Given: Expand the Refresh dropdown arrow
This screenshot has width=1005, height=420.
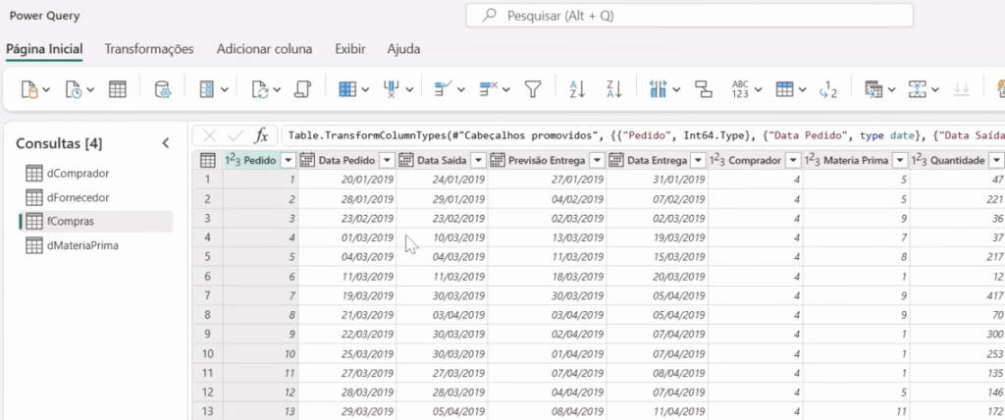Looking at the screenshot, I should point(276,89).
